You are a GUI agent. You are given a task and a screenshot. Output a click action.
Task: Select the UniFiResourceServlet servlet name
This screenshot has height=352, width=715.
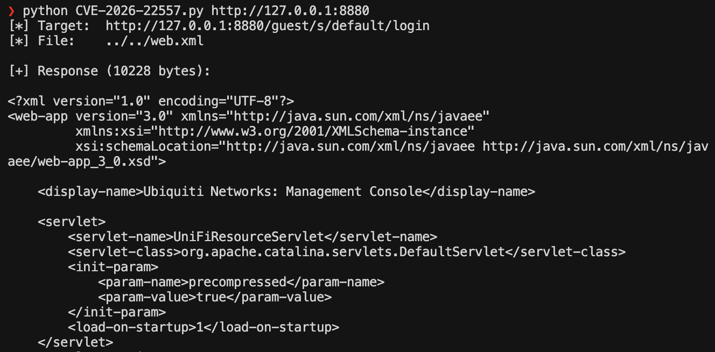pyautogui.click(x=248, y=237)
